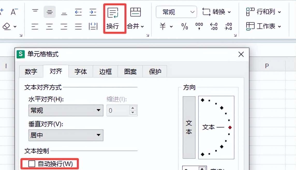Select the 换行 wrap text tool
This screenshot has height=170, width=296.
[x=114, y=18]
